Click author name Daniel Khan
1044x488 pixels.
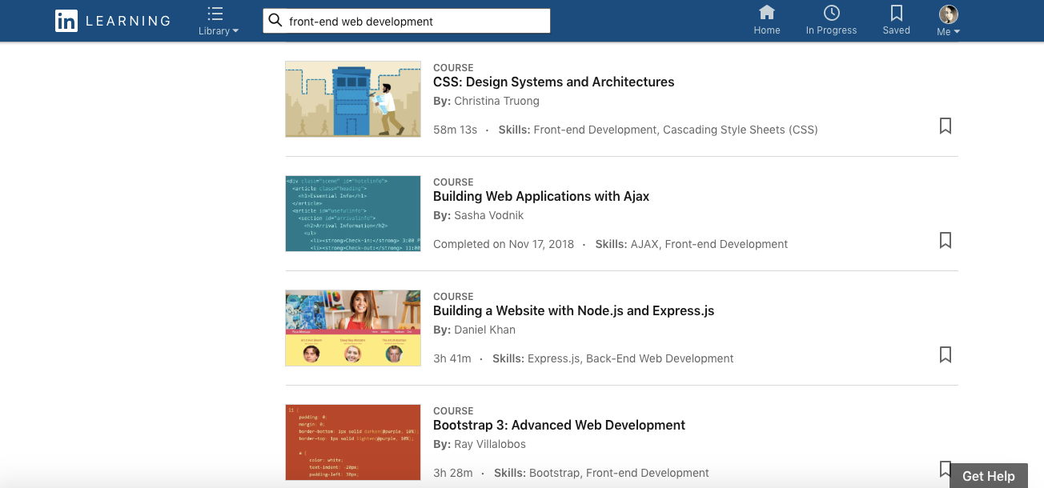(x=485, y=330)
